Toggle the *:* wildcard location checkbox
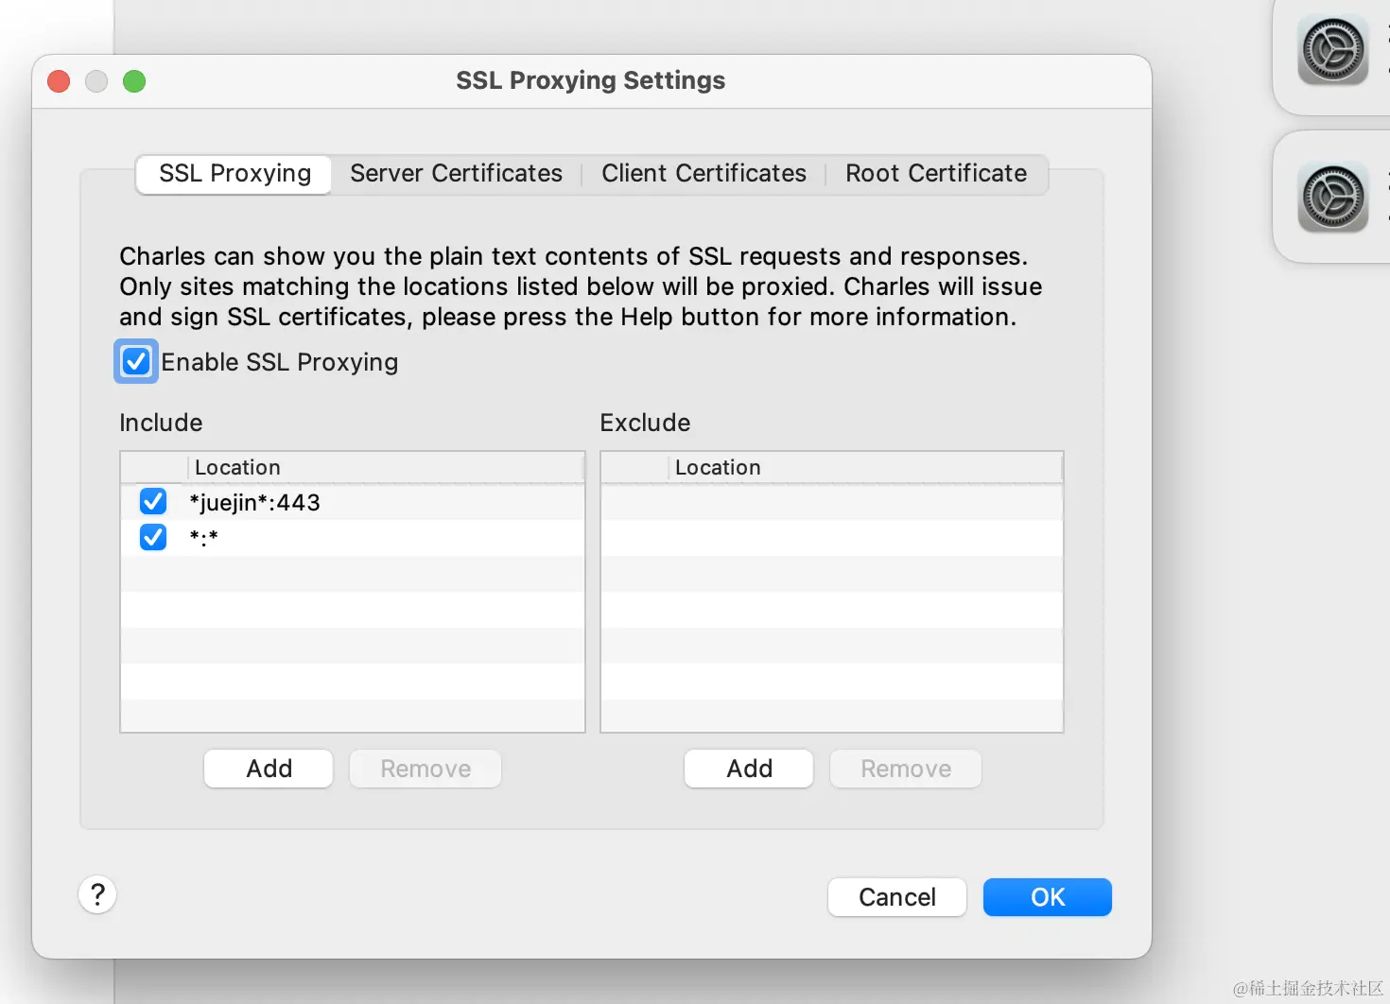 [x=153, y=537]
